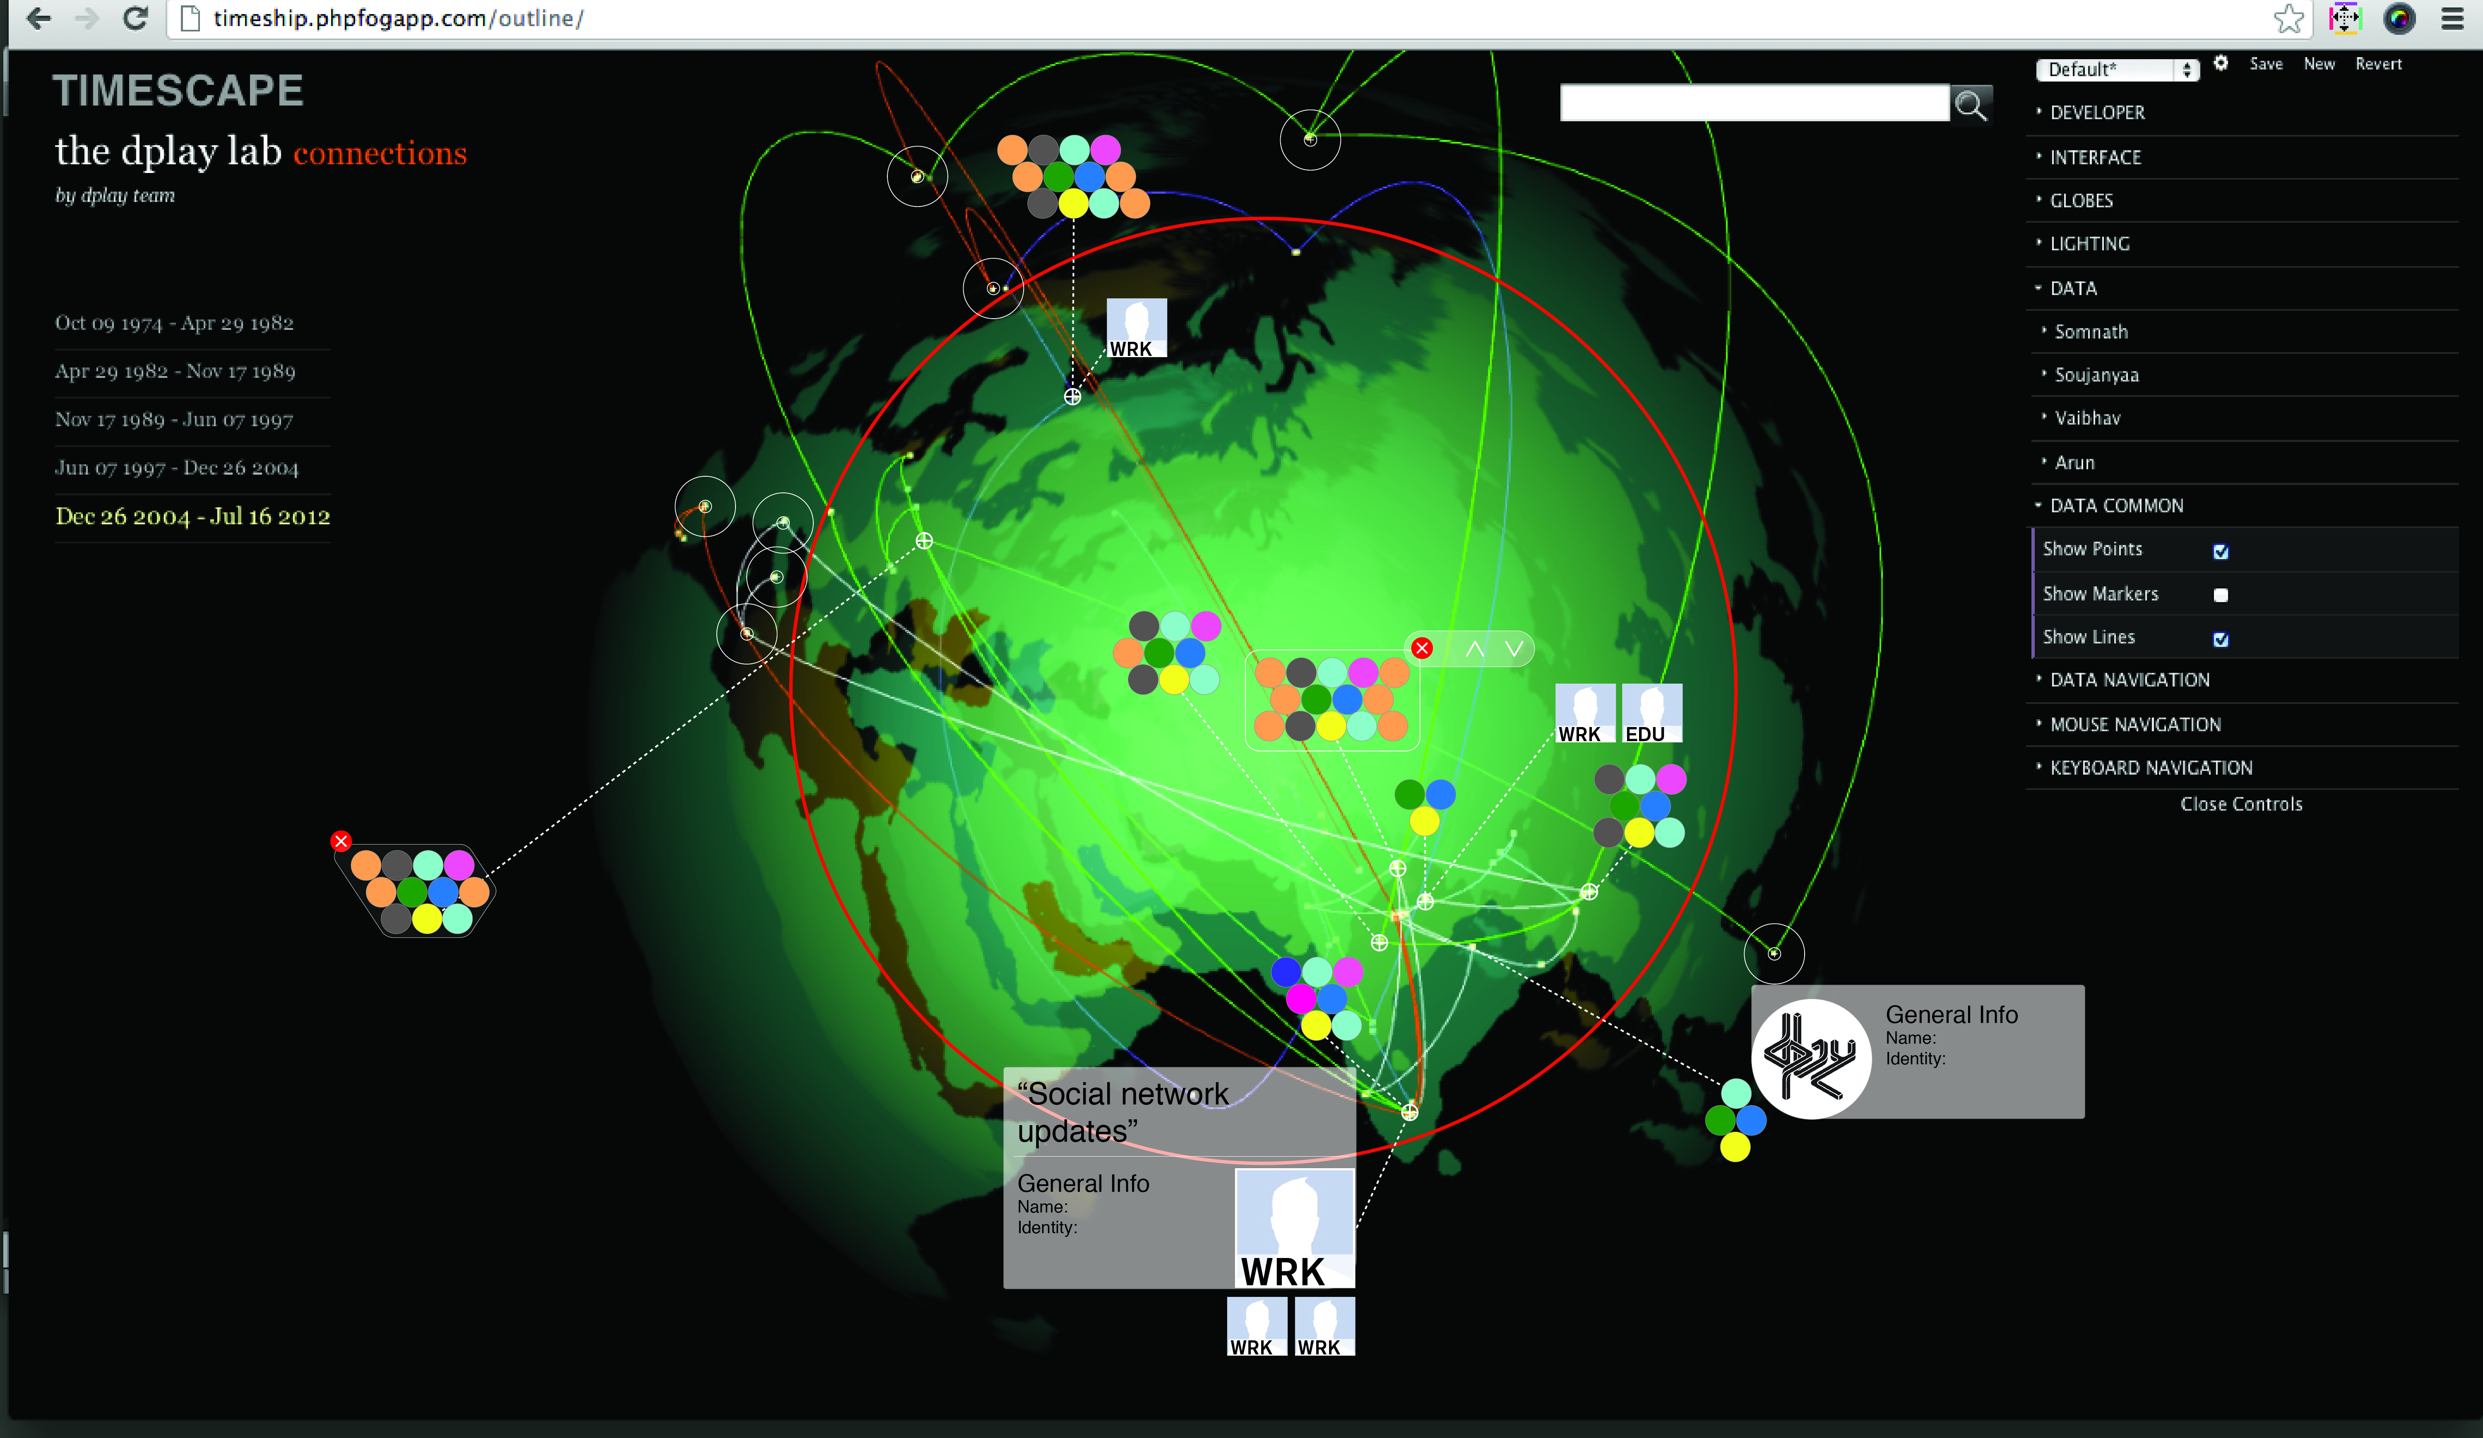Image resolution: width=2483 pixels, height=1438 pixels.
Task: Select Oct 09 1974 - Apr 29 1982 period
Action: pos(174,323)
